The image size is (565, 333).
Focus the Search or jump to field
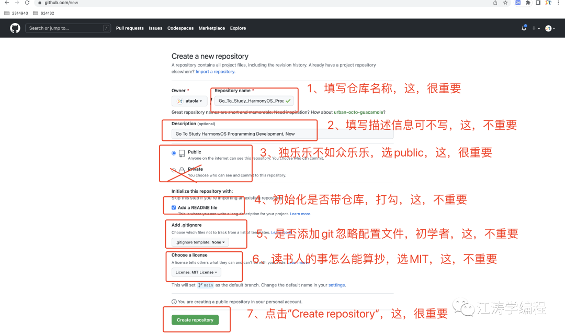coord(67,28)
